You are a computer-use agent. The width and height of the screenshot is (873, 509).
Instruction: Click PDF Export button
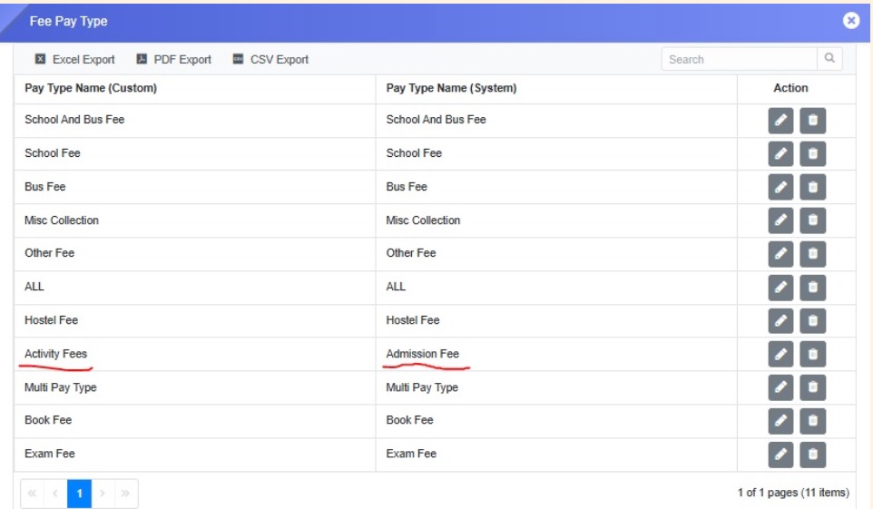173,60
